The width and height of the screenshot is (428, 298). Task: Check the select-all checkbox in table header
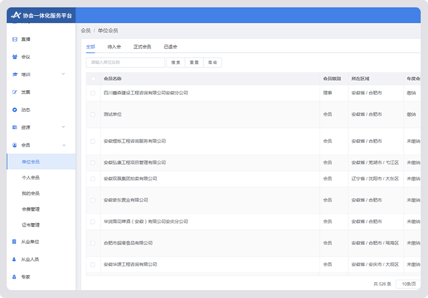tap(93, 79)
